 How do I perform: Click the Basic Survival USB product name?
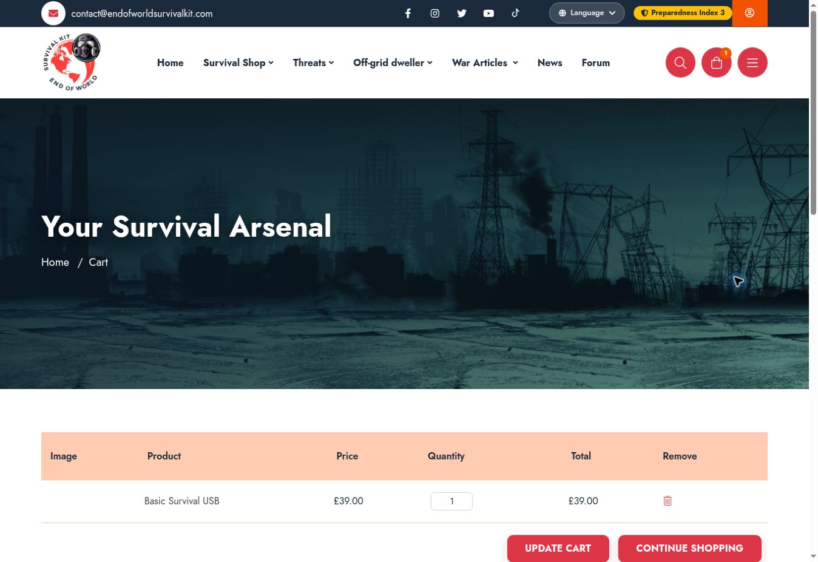pyautogui.click(x=182, y=501)
